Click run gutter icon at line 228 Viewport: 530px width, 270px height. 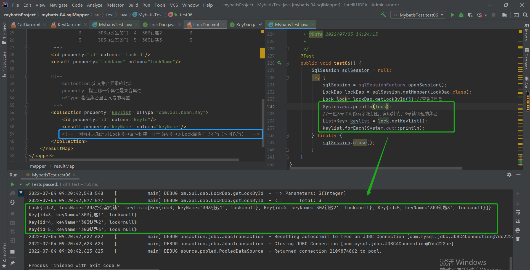(x=279, y=63)
